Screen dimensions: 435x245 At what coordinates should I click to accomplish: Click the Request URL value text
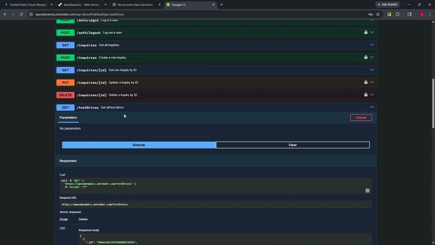coord(95,205)
